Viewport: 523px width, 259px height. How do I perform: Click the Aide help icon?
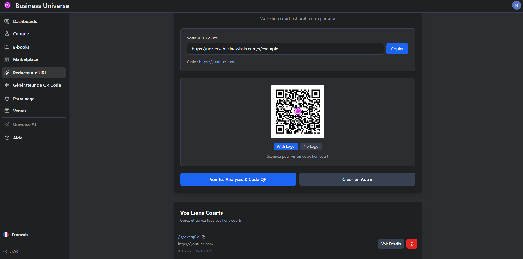point(7,138)
